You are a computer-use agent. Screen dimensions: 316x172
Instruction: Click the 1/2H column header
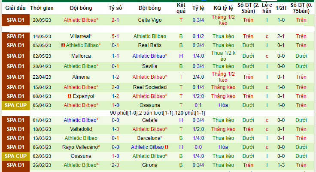281,8
